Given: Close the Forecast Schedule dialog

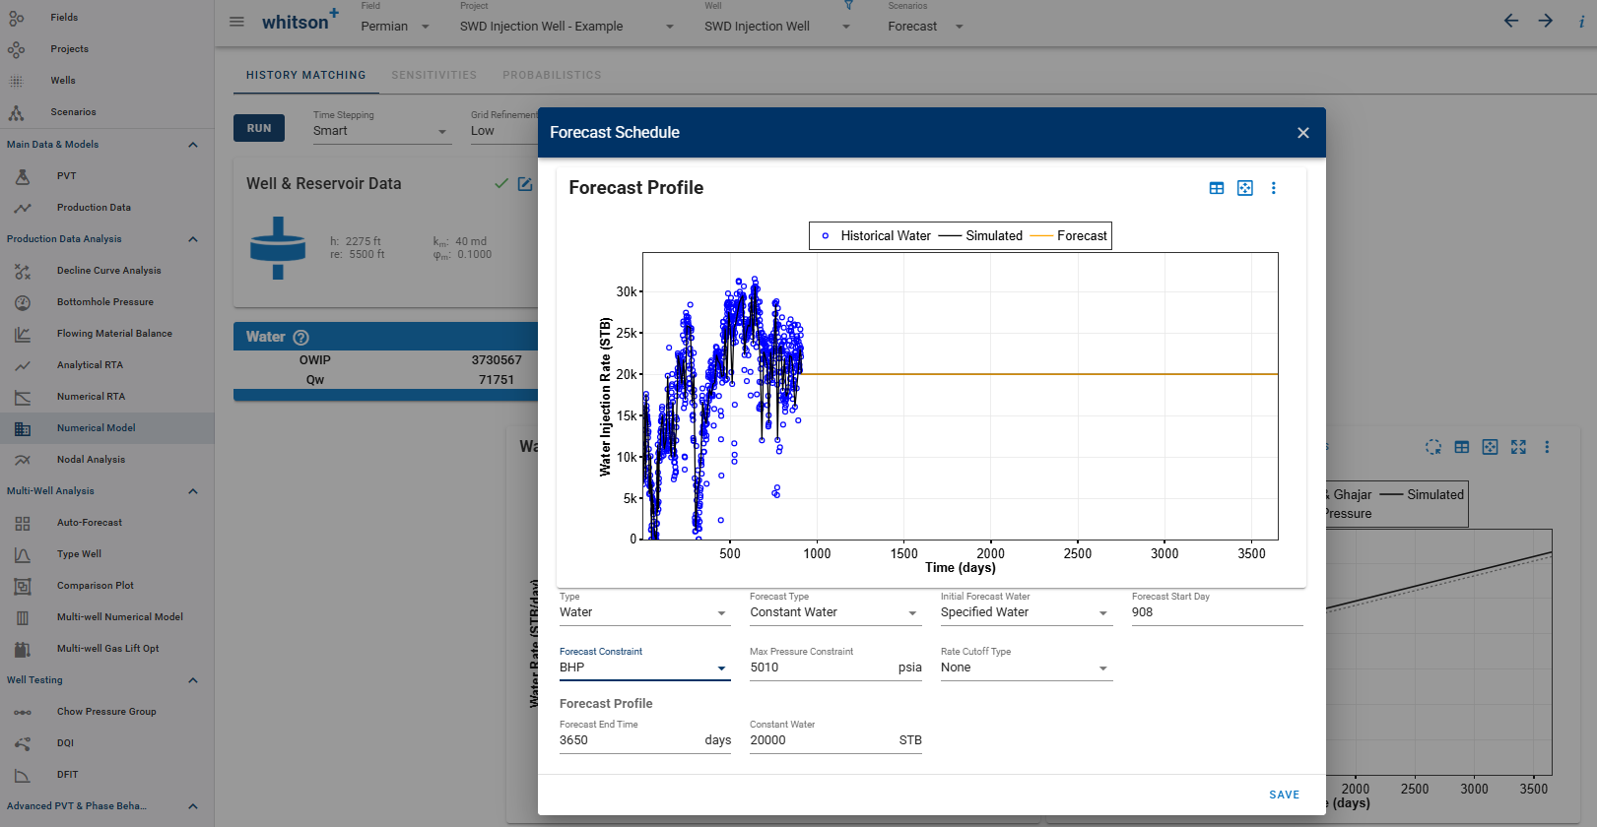Looking at the screenshot, I should pos(1302,133).
